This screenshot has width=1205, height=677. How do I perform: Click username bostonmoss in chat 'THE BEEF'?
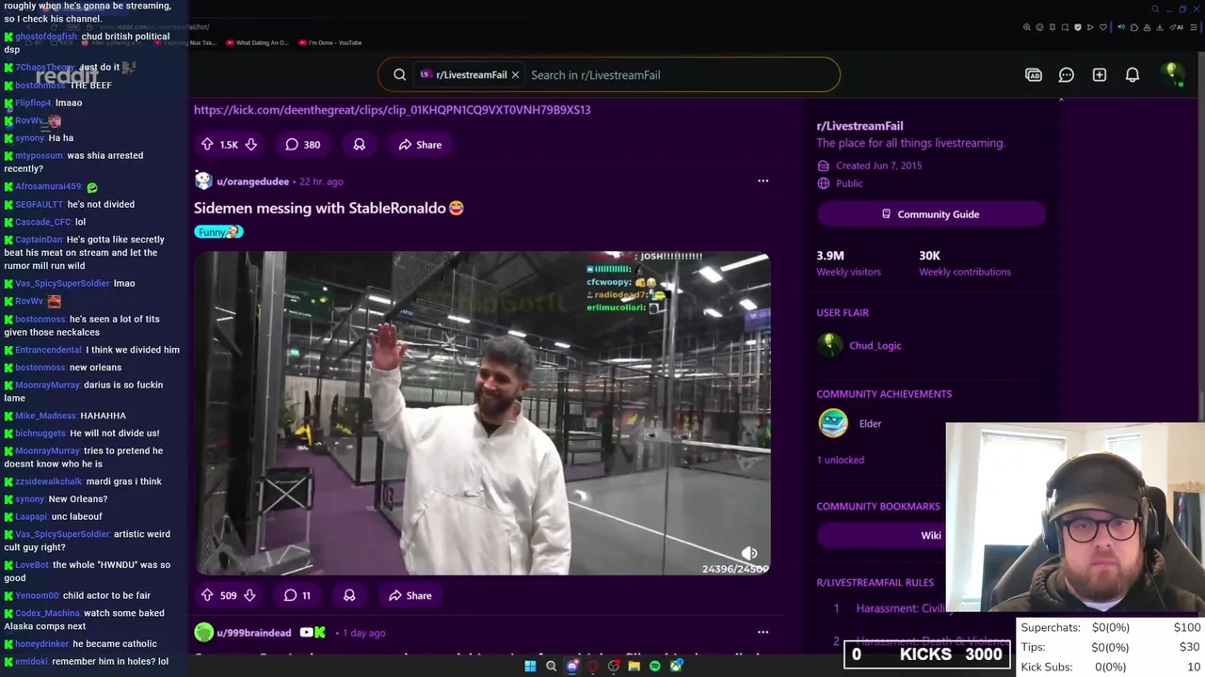tap(40, 86)
